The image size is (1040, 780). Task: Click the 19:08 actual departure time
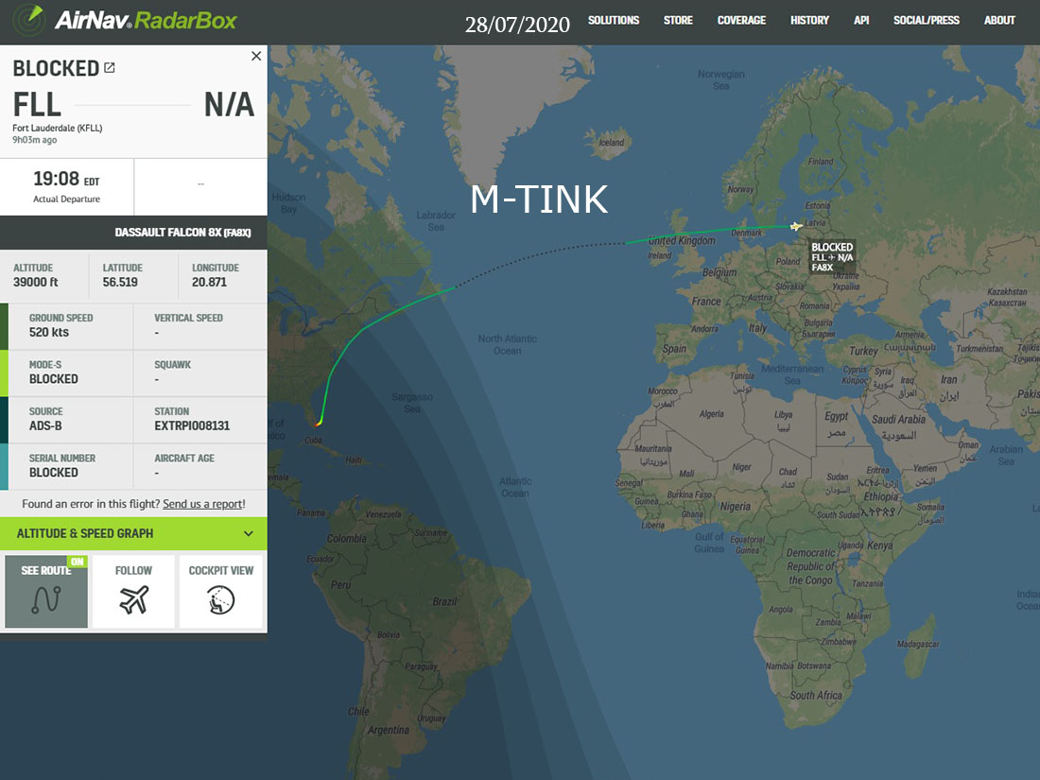tap(57, 179)
